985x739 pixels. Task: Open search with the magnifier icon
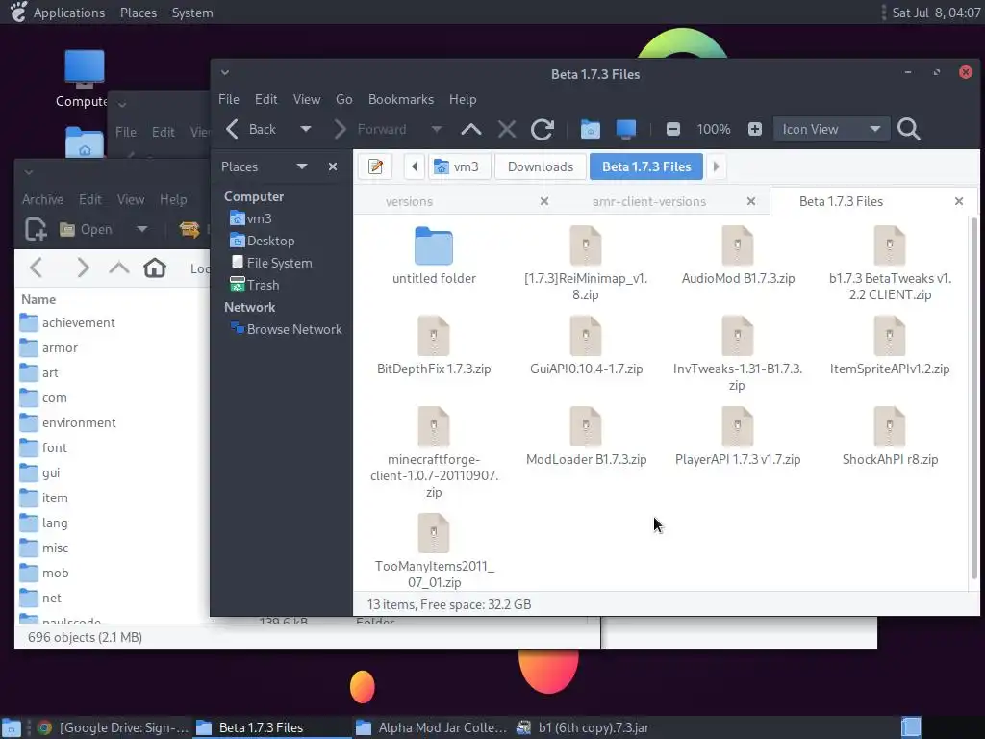908,130
